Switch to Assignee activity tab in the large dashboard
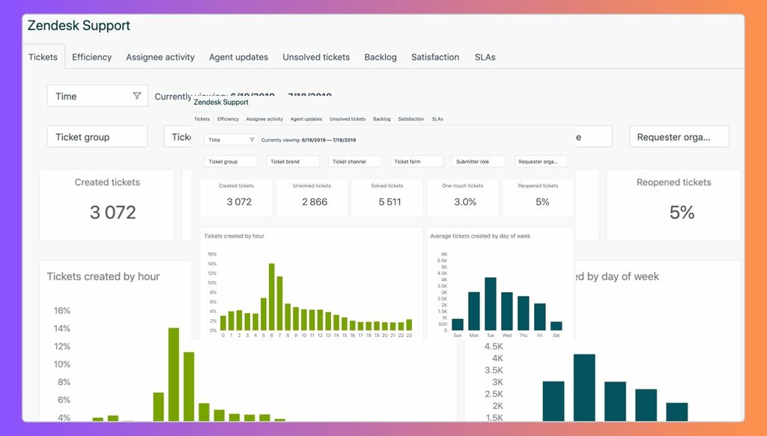 [x=160, y=57]
